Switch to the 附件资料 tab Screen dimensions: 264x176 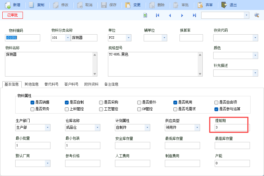coord(91,84)
